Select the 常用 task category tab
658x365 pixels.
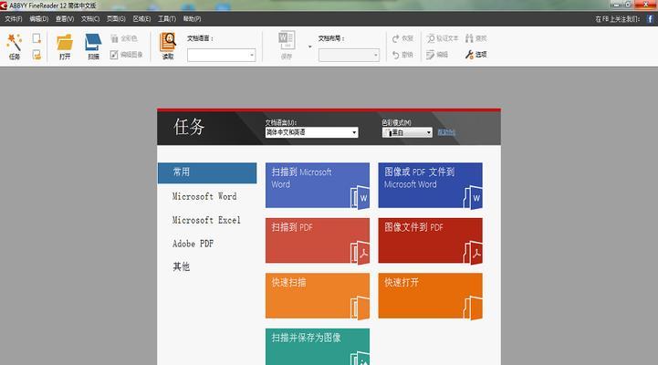[207, 172]
